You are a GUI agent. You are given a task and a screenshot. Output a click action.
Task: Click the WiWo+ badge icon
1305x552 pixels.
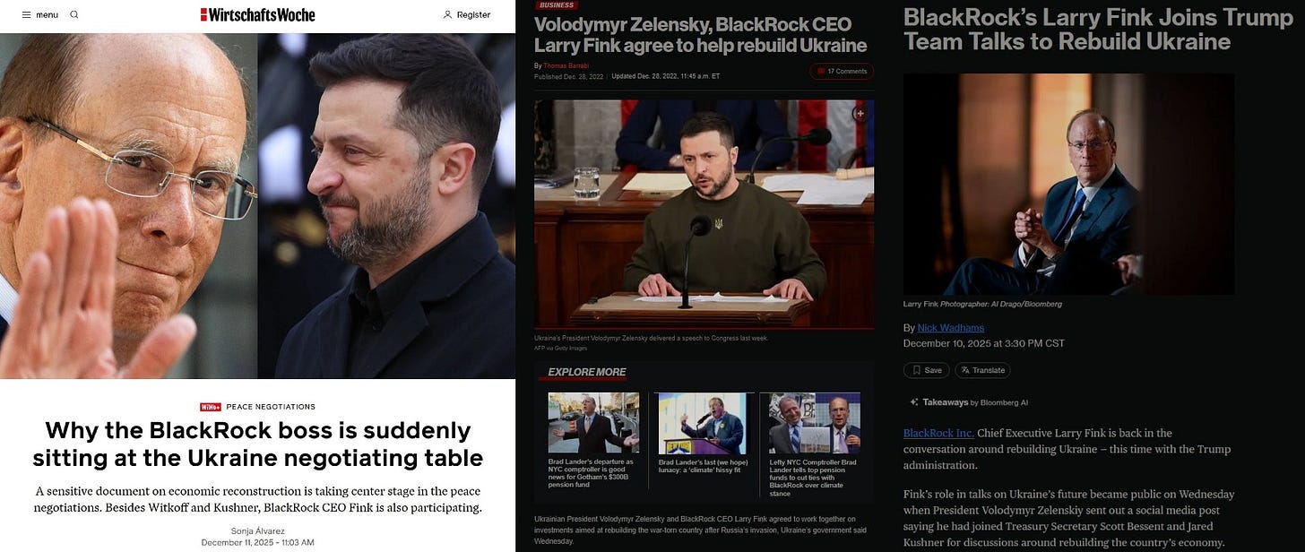click(211, 407)
